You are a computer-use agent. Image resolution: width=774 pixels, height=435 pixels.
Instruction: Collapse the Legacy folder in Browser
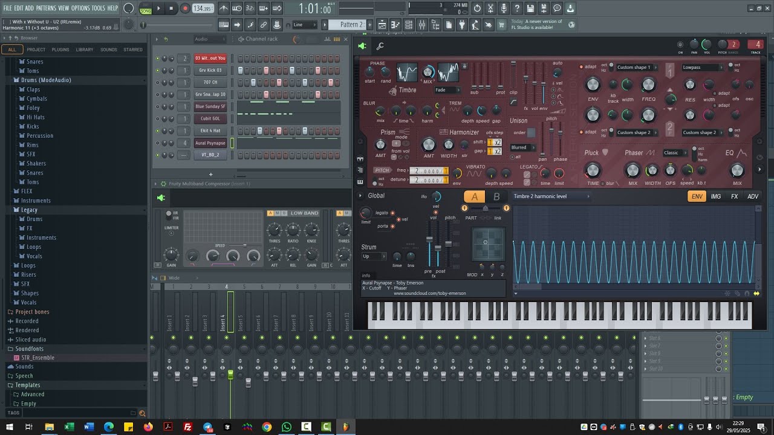coord(29,210)
